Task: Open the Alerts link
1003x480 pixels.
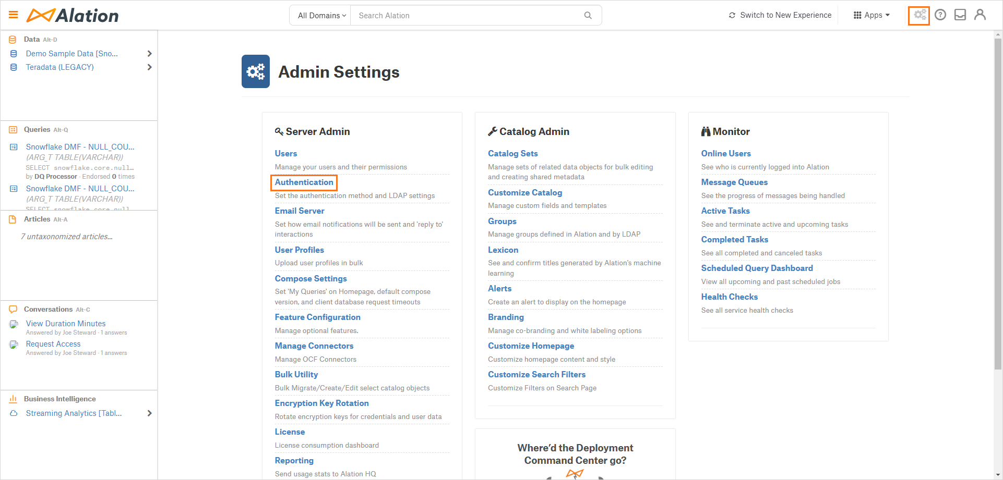Action: pyautogui.click(x=500, y=289)
